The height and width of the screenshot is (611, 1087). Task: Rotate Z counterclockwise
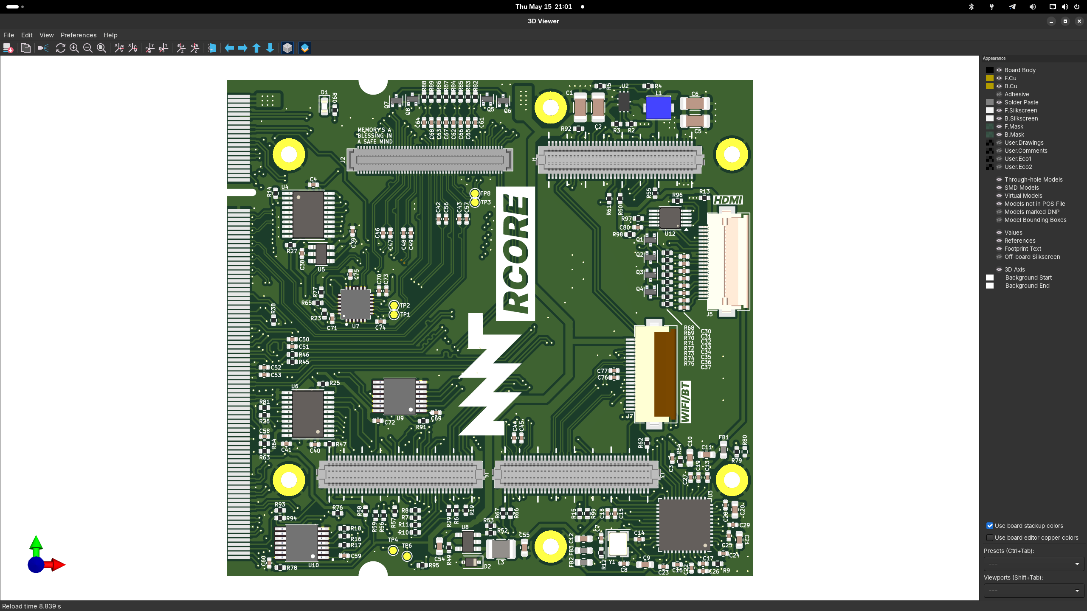[195, 48]
